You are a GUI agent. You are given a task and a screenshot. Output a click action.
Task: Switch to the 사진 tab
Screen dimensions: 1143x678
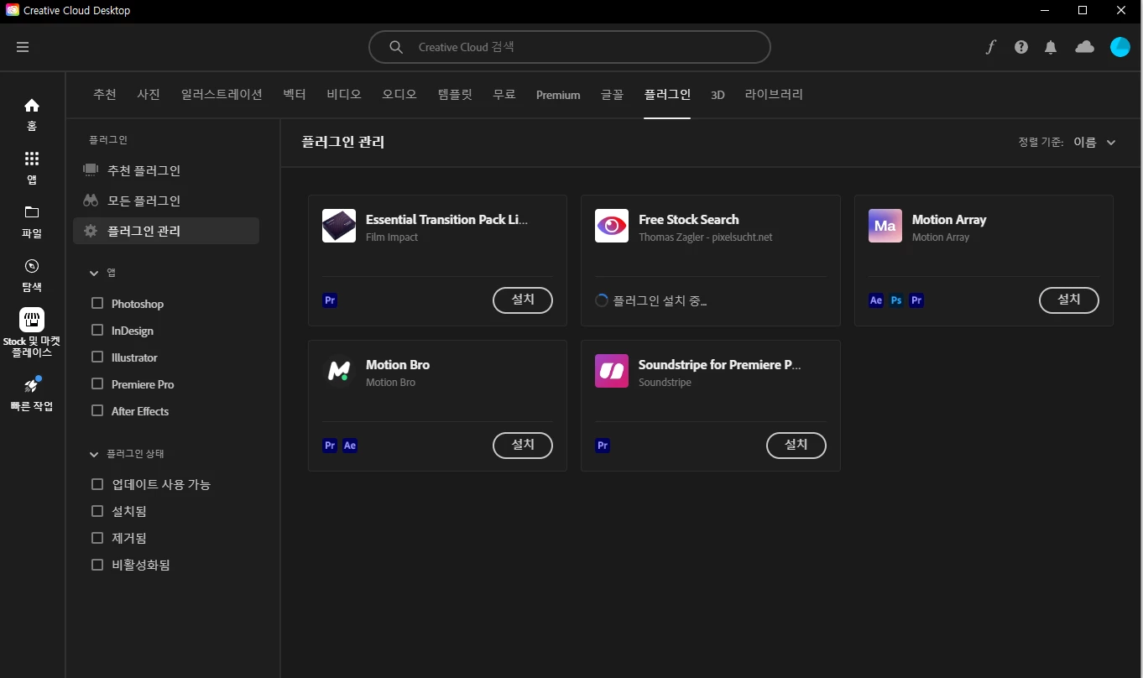click(149, 95)
